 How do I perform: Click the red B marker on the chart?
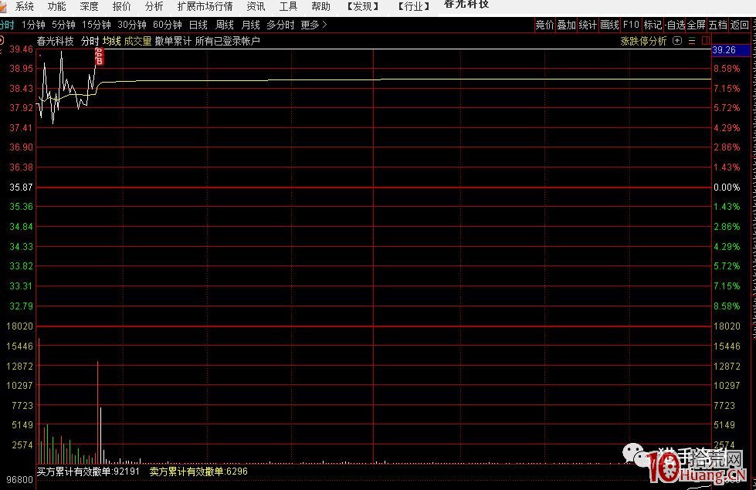tap(99, 60)
